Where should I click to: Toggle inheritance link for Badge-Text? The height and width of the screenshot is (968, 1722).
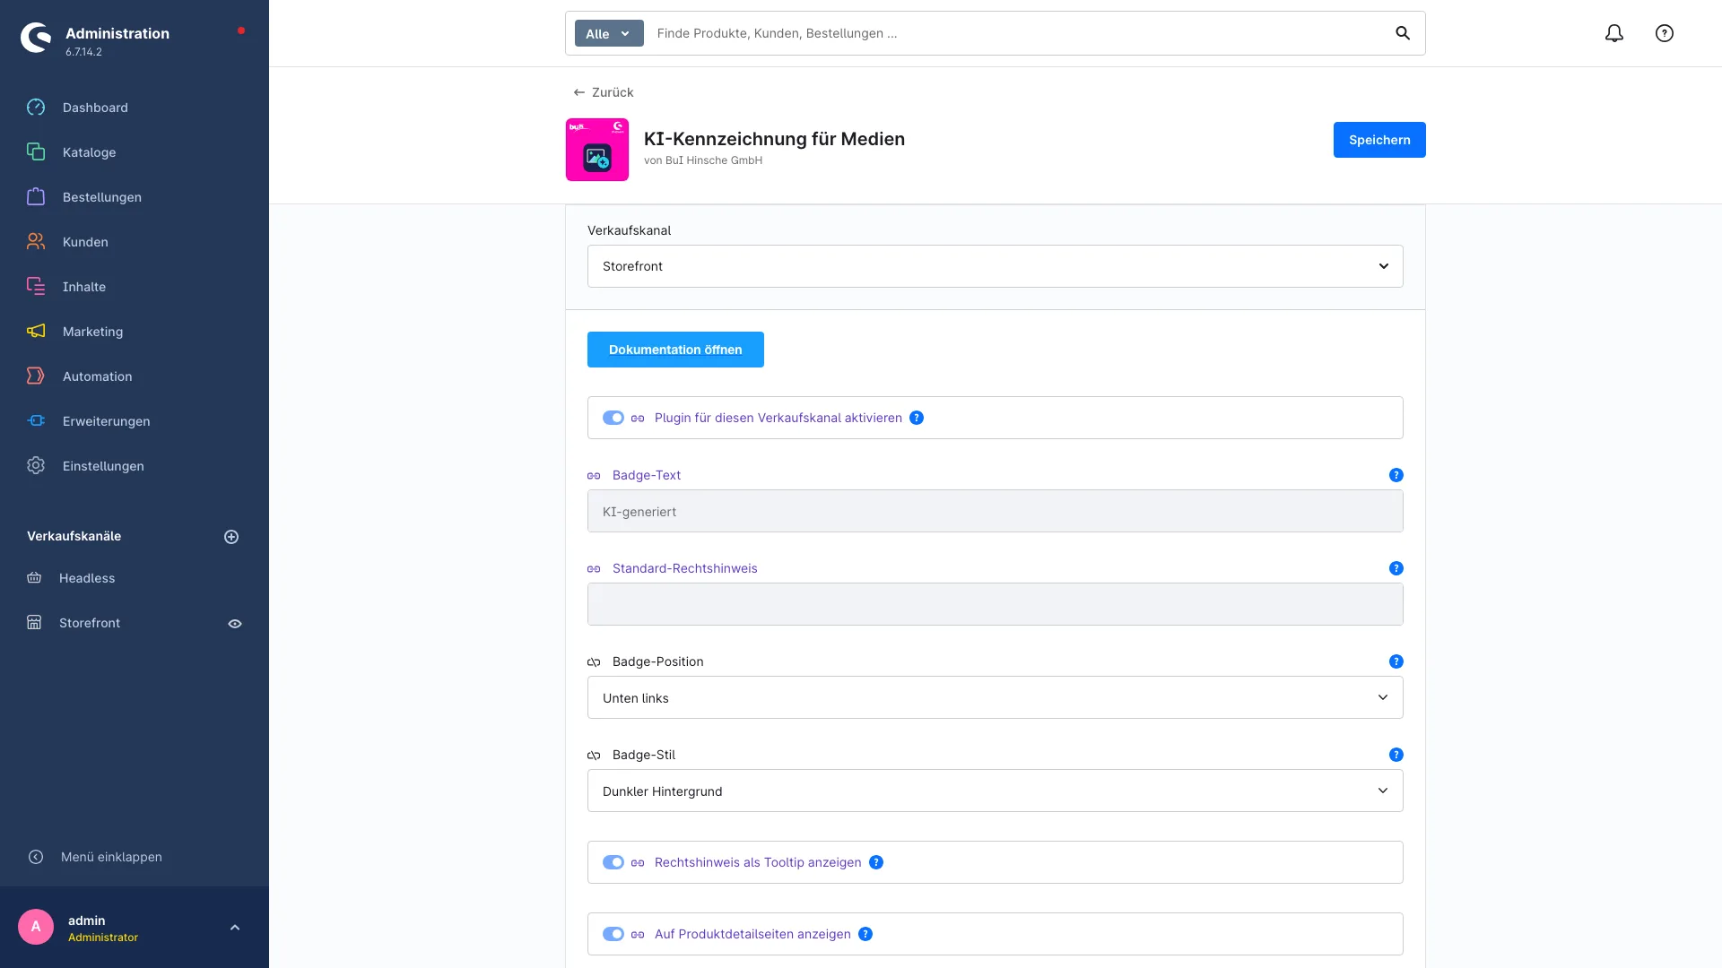594,476
